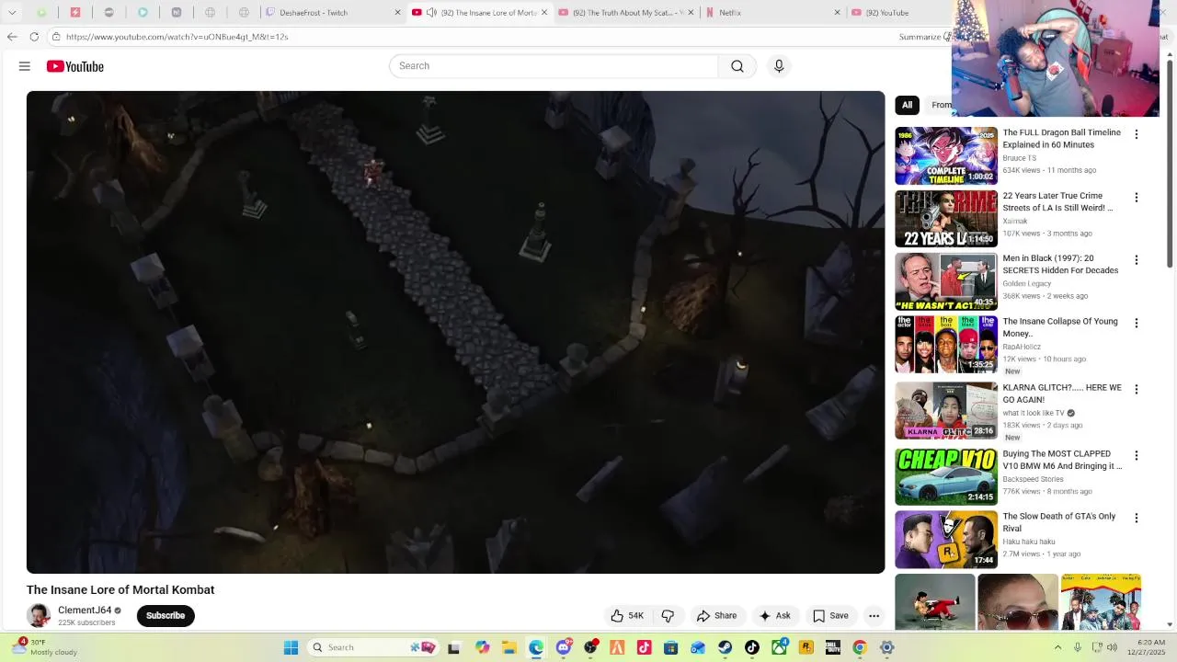Open options for CLAPPED V10 BMW video
Viewport: 1177px width, 662px height.
pyautogui.click(x=1137, y=455)
